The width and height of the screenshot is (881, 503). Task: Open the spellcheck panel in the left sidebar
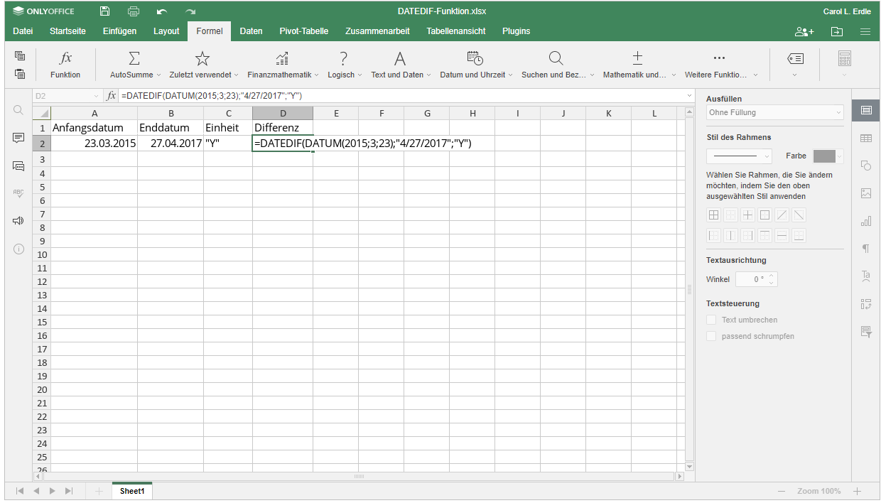18,193
